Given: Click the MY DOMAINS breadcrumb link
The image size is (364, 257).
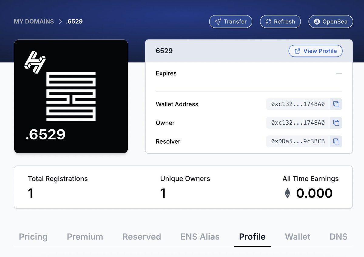Looking at the screenshot, I should click(33, 21).
